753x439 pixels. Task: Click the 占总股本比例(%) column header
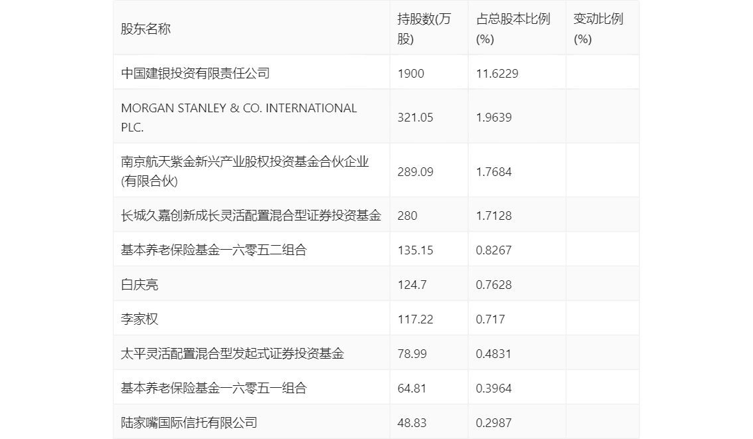(x=513, y=29)
